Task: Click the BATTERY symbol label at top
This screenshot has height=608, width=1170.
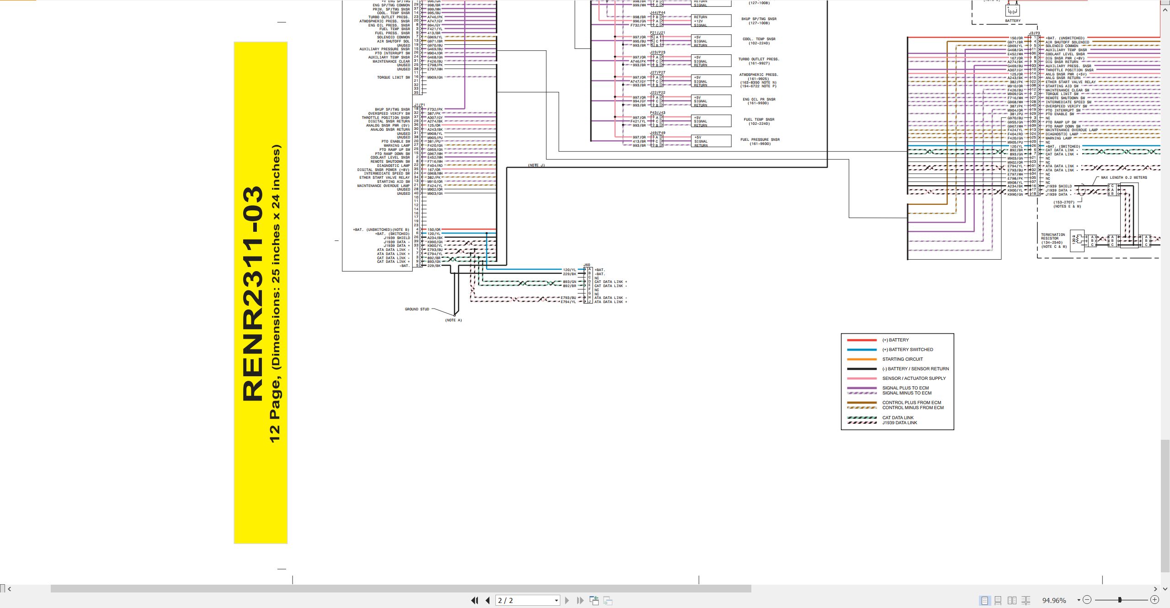Action: point(1013,21)
